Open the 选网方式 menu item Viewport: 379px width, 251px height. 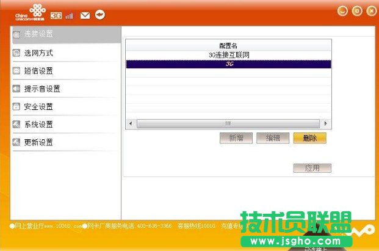click(x=67, y=53)
